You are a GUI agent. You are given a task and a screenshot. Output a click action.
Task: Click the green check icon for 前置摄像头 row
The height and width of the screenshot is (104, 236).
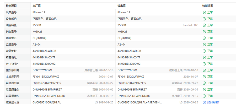click(204, 96)
